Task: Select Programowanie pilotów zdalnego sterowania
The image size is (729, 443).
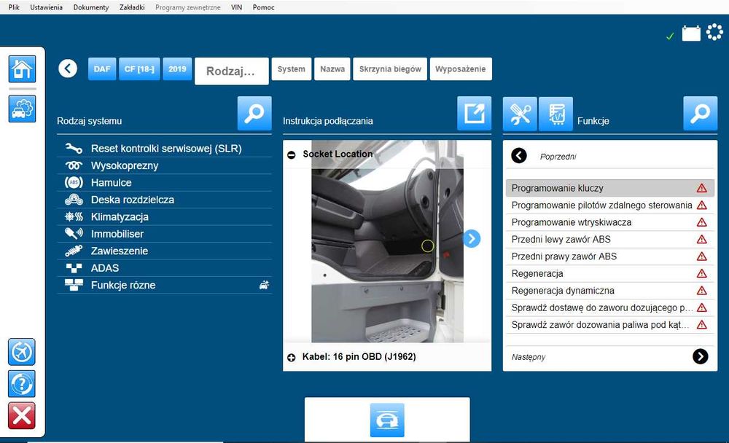Action: tap(610, 205)
